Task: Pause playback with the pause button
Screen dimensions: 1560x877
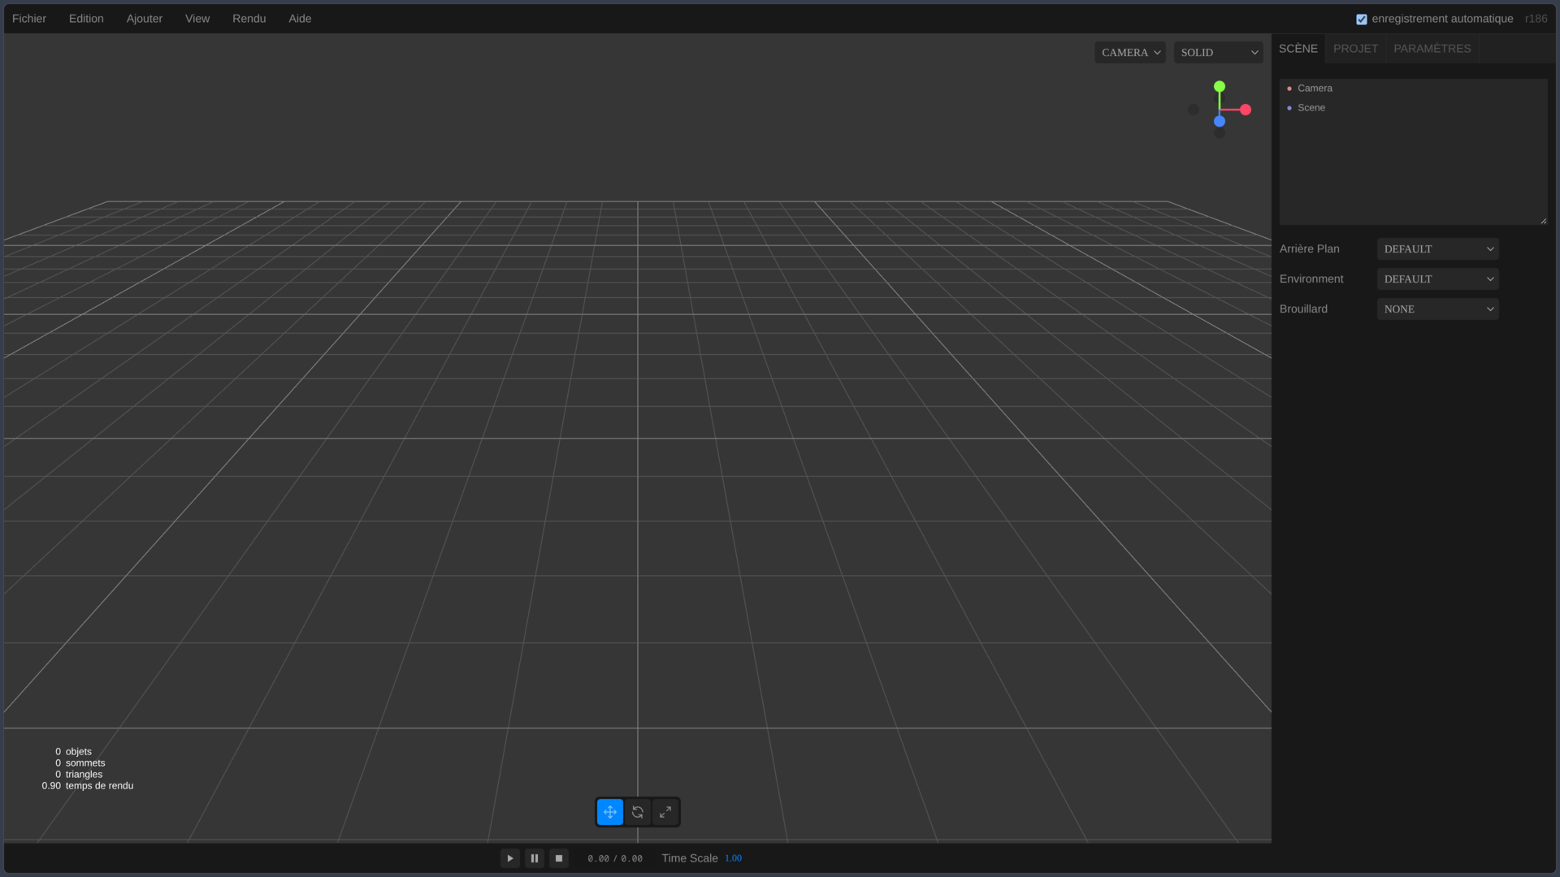Action: [x=535, y=858]
